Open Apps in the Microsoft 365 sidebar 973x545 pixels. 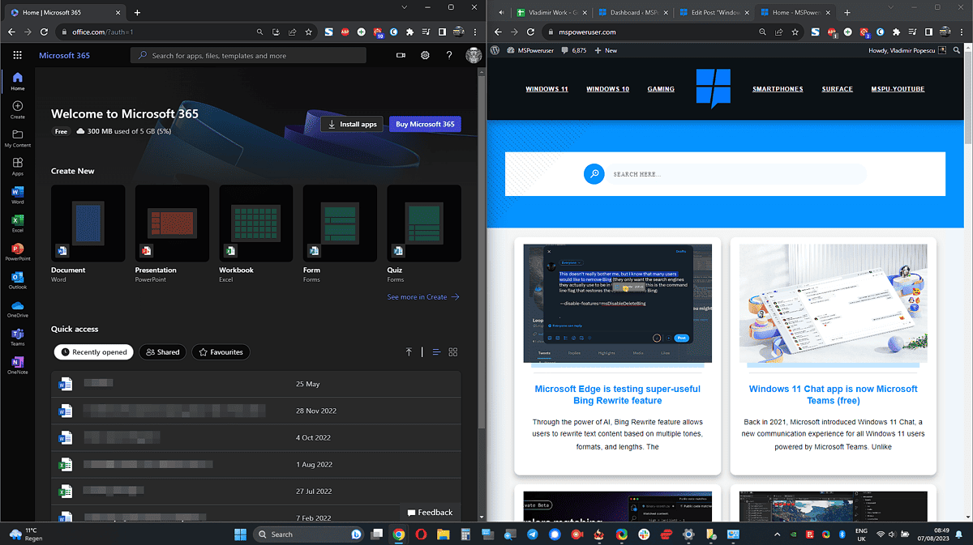pos(18,167)
